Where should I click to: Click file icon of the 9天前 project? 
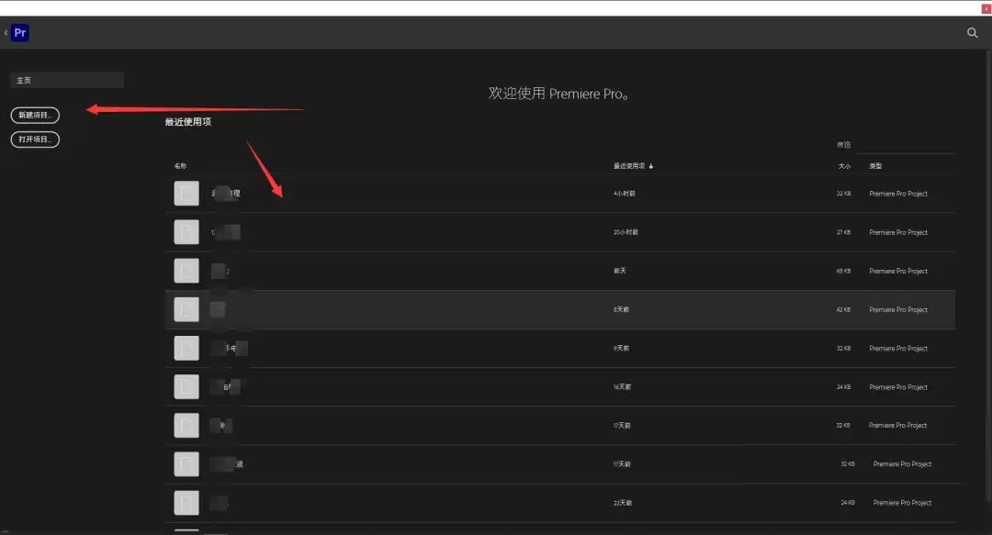pos(186,348)
